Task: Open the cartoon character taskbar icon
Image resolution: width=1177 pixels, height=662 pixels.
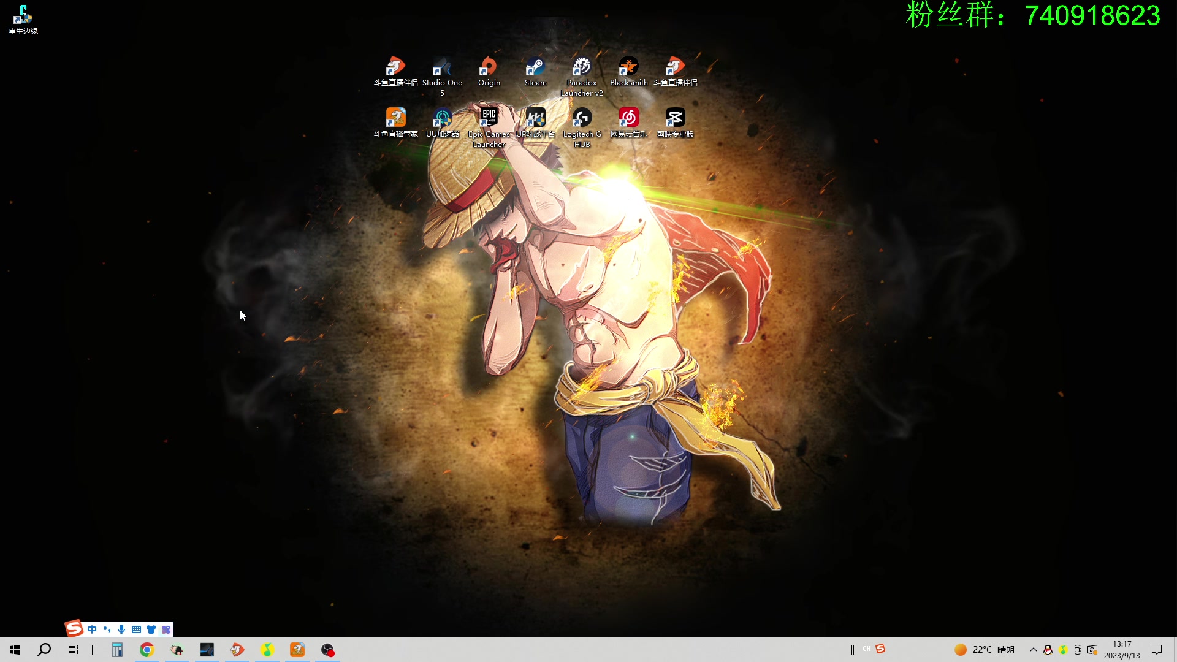Action: [x=177, y=650]
